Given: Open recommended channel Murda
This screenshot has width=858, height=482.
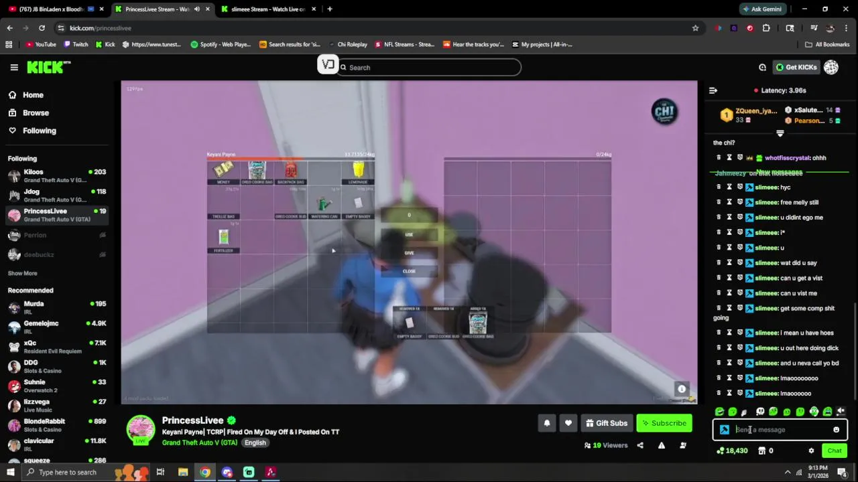Looking at the screenshot, I should click(x=58, y=308).
